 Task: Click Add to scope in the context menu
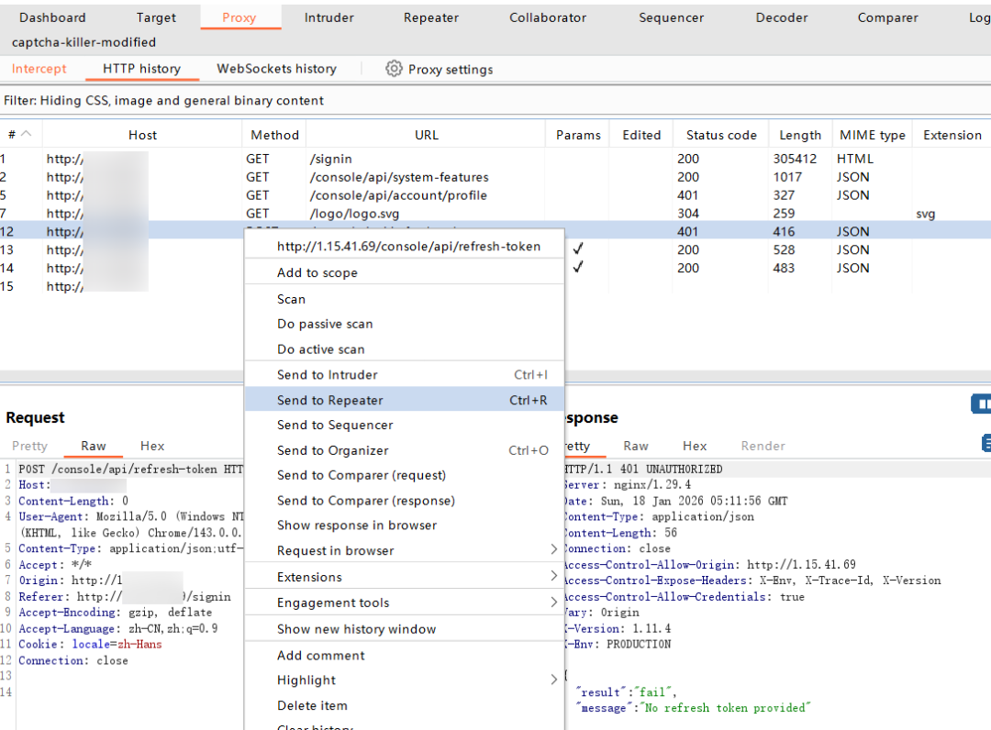405,272
